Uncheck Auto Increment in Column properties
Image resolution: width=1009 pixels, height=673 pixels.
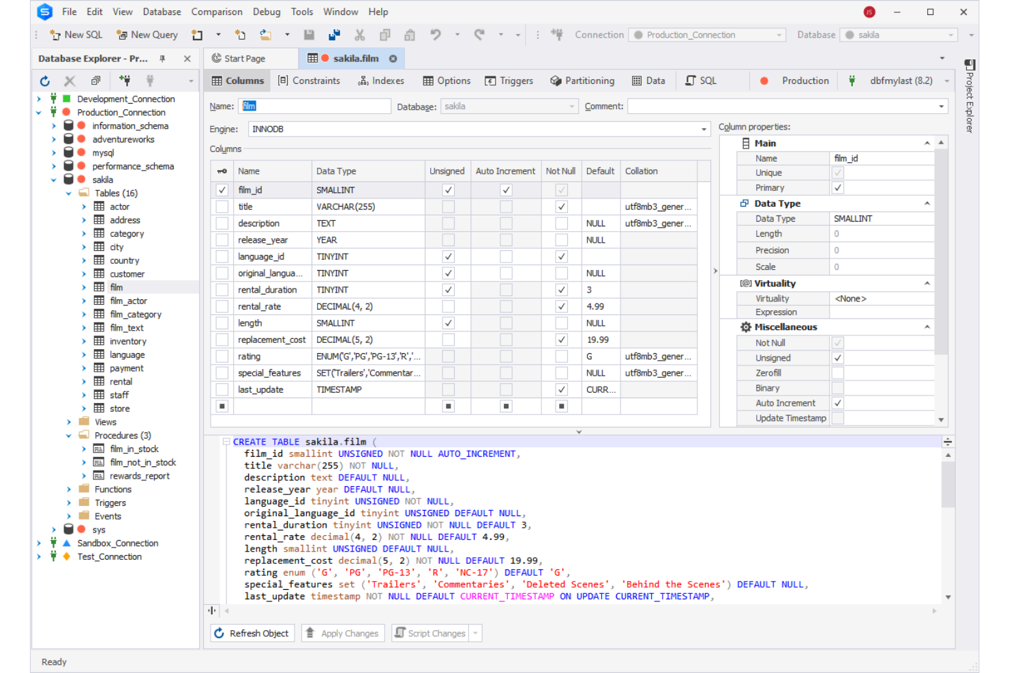coord(837,402)
